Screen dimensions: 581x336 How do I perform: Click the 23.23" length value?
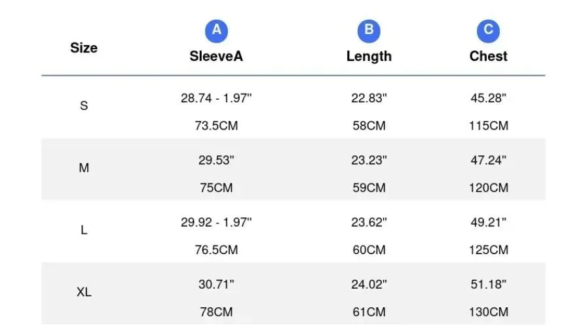[369, 160]
